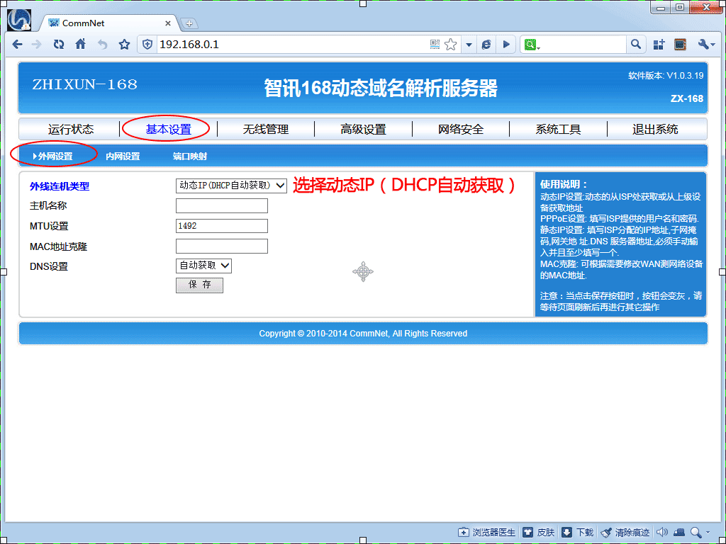
Task: Click 退出系统 to log out
Action: pos(655,129)
